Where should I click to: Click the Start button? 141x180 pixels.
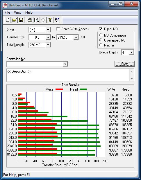124,64
